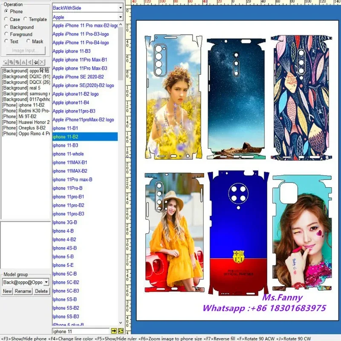
Task: Select the Text radio button
Action: (x=6, y=41)
